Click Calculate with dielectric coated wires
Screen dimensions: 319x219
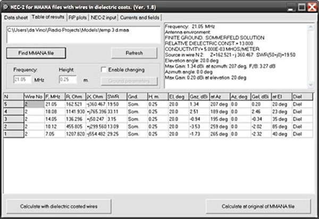tap(58, 205)
